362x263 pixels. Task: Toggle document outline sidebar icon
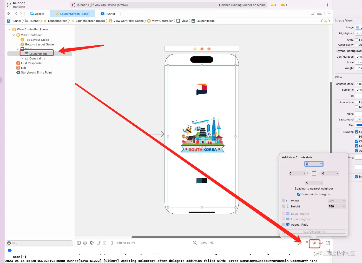pyautogui.click(x=79, y=243)
